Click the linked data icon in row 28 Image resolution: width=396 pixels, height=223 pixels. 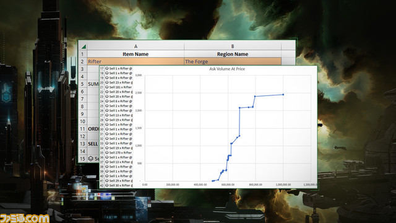[107, 120]
